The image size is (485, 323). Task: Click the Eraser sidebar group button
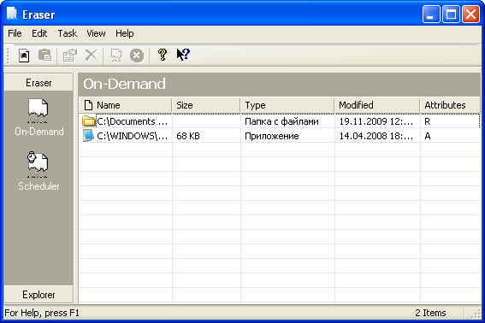point(38,83)
